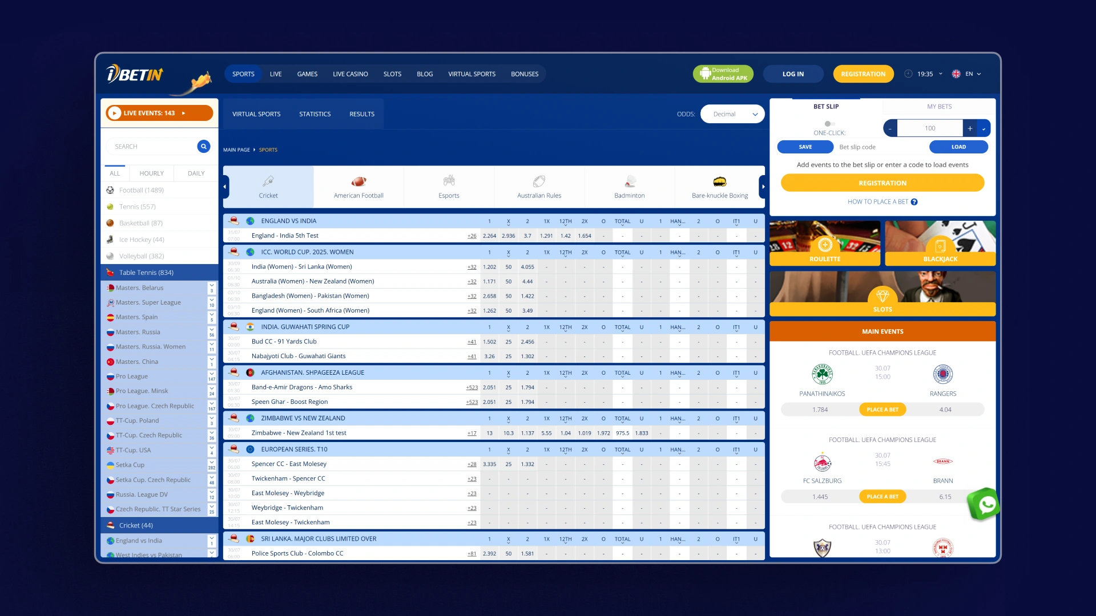1096x616 pixels.
Task: Click the stake amount field
Action: click(x=930, y=128)
